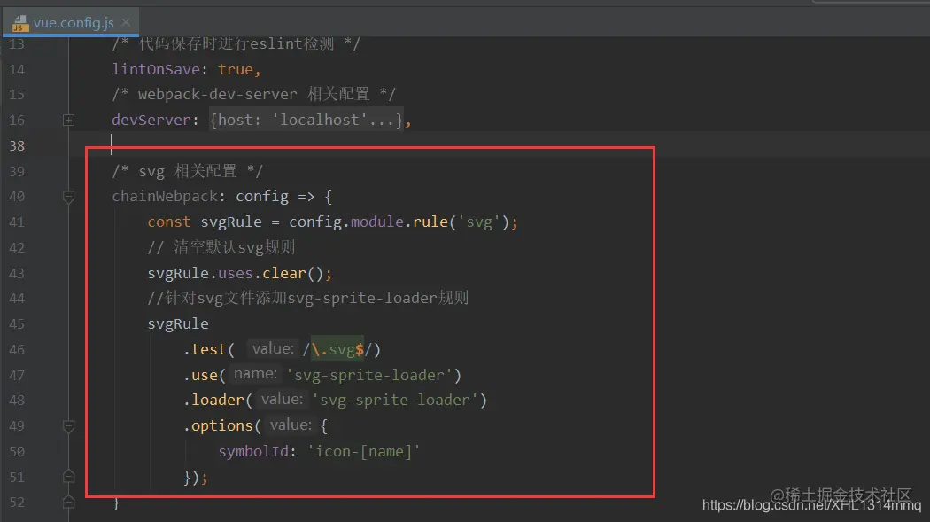Viewport: 930px width, 522px height.
Task: Click the 'svg-sprite-loader' string on line 48
Action: (x=395, y=401)
